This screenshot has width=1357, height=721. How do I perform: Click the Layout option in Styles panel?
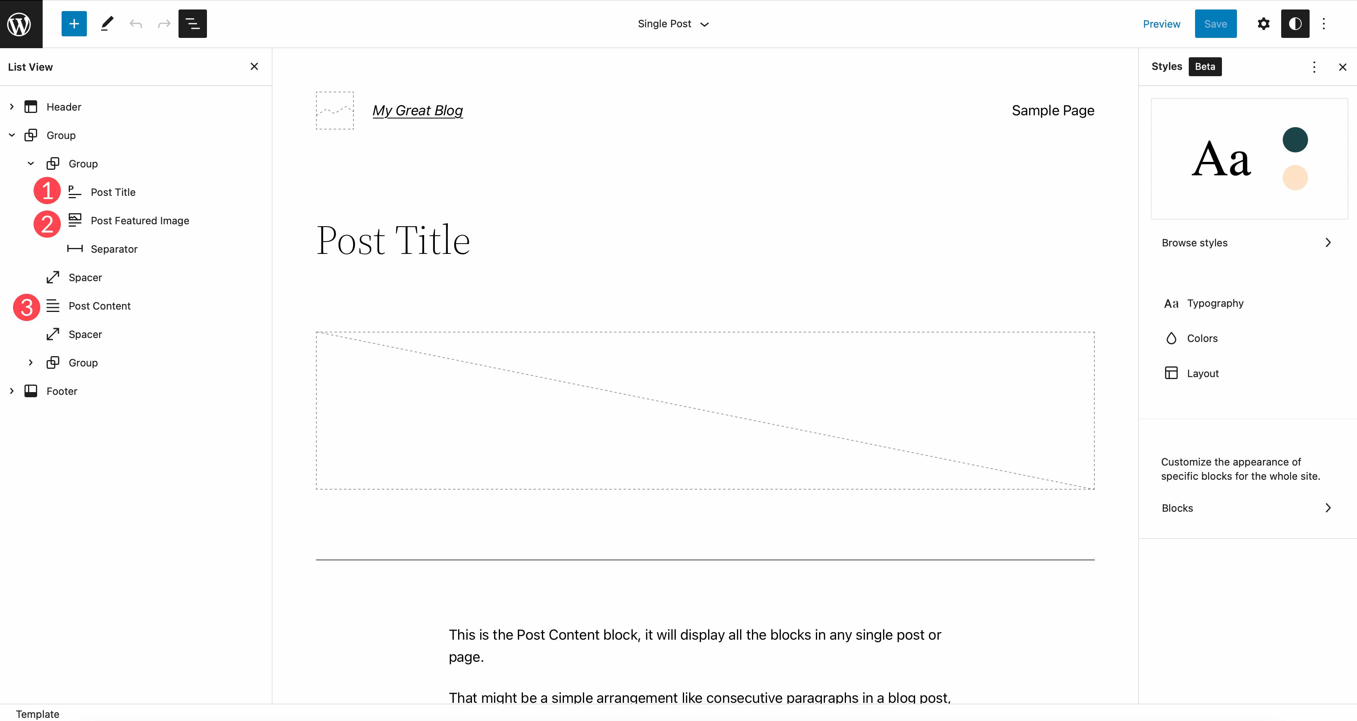[1203, 373]
